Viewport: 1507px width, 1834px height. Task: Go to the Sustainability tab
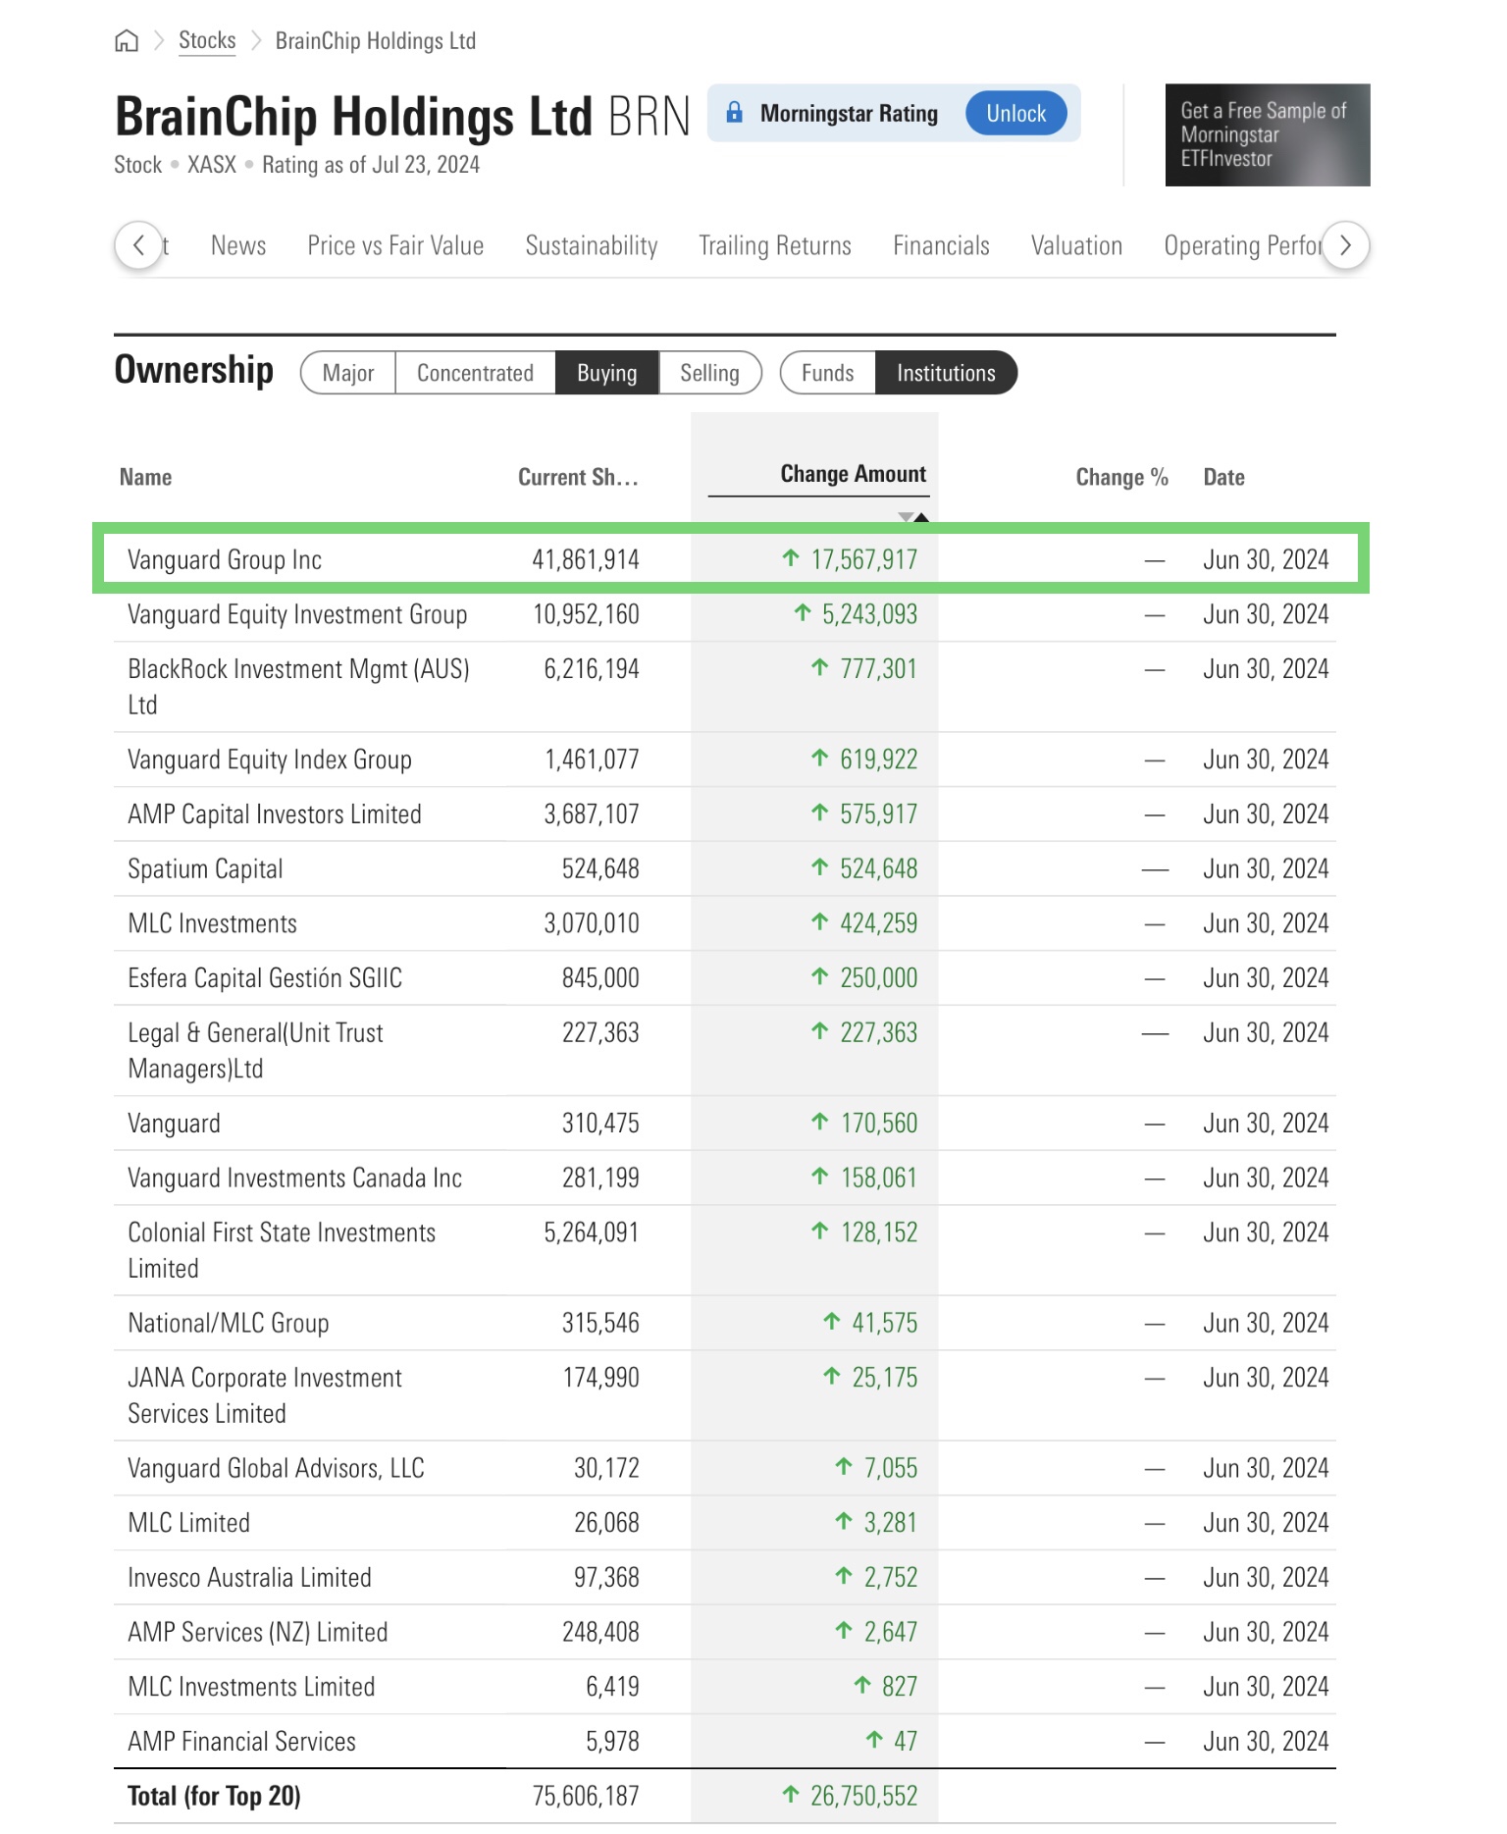coord(592,245)
